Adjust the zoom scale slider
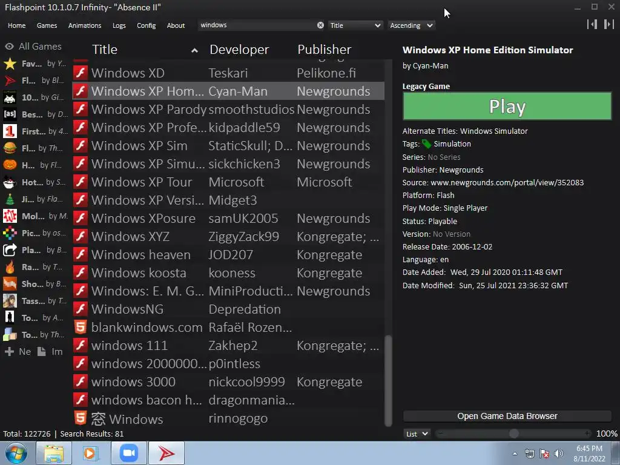The height and width of the screenshot is (465, 620). [513, 434]
